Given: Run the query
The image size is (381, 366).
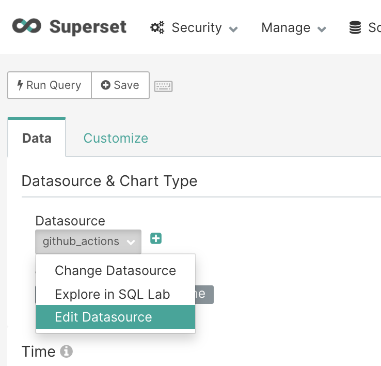Looking at the screenshot, I should (50, 85).
